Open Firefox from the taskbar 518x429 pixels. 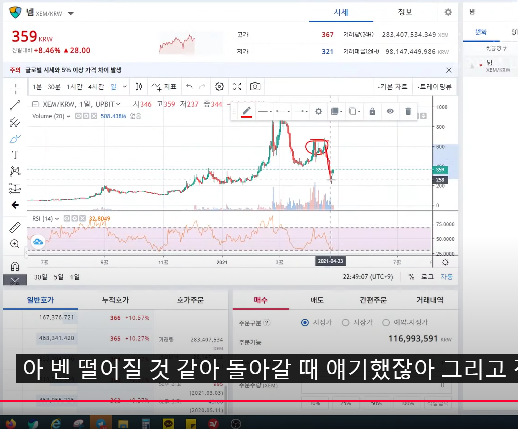coord(10,423)
